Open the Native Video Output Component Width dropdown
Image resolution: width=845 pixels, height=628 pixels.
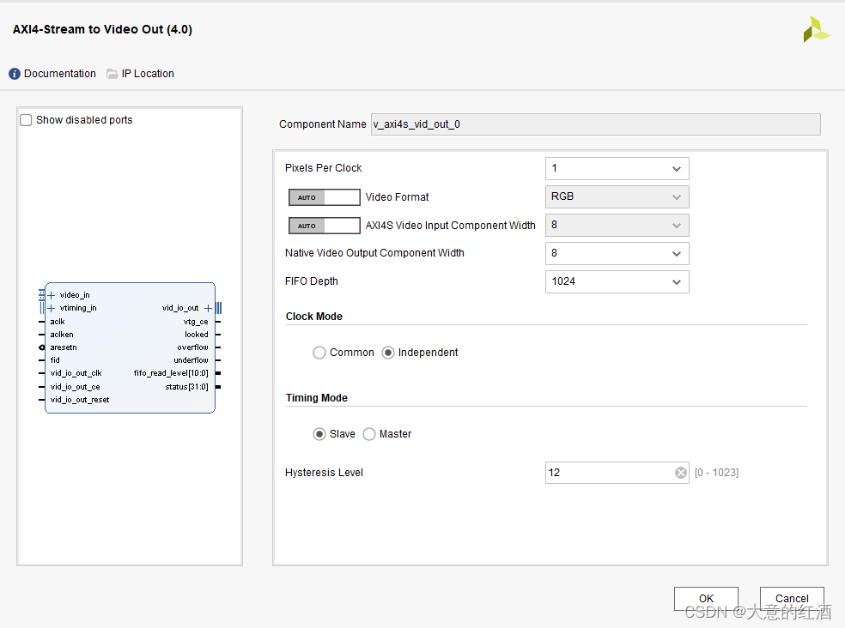[617, 253]
